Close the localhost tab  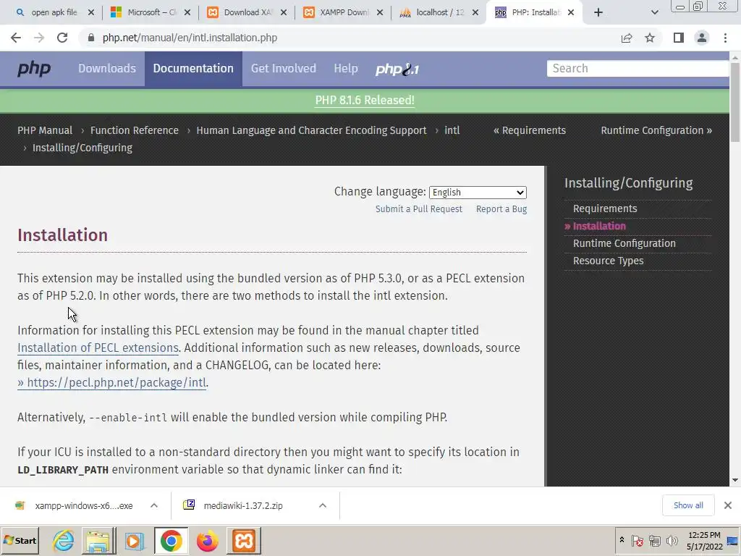[x=475, y=12]
